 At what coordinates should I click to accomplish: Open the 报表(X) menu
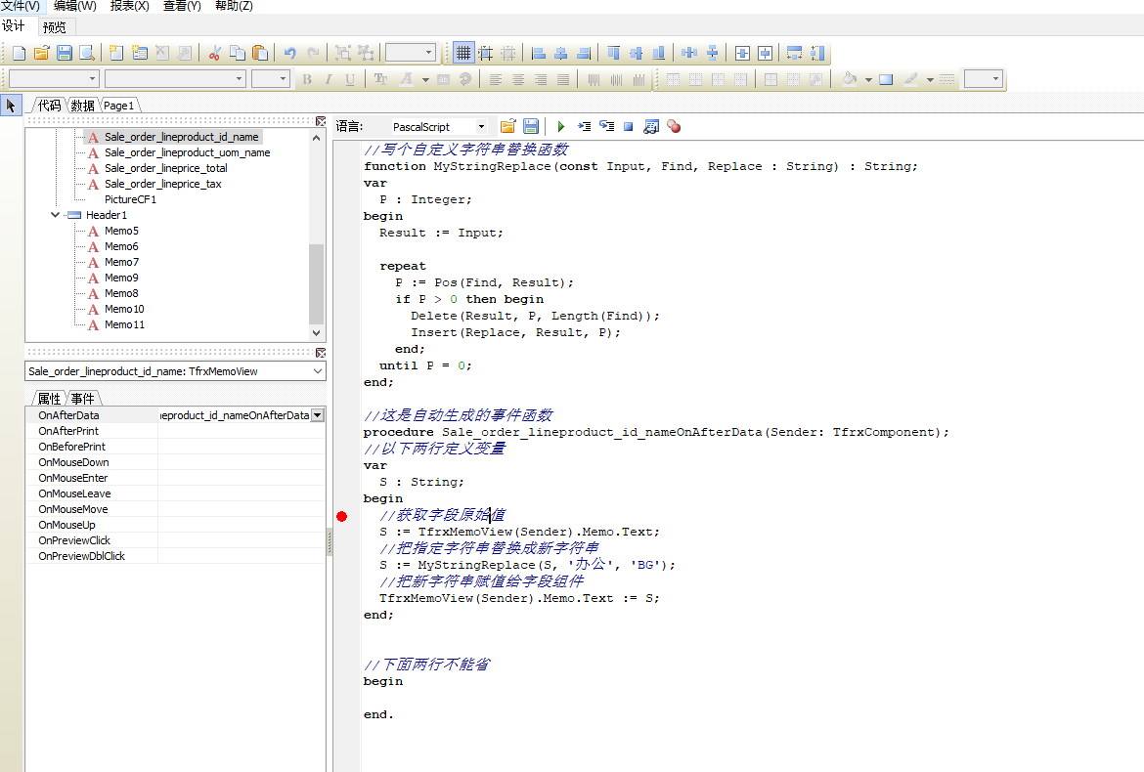129,6
